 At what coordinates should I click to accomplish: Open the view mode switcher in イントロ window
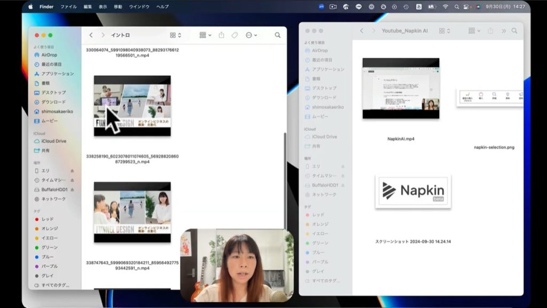tap(176, 35)
